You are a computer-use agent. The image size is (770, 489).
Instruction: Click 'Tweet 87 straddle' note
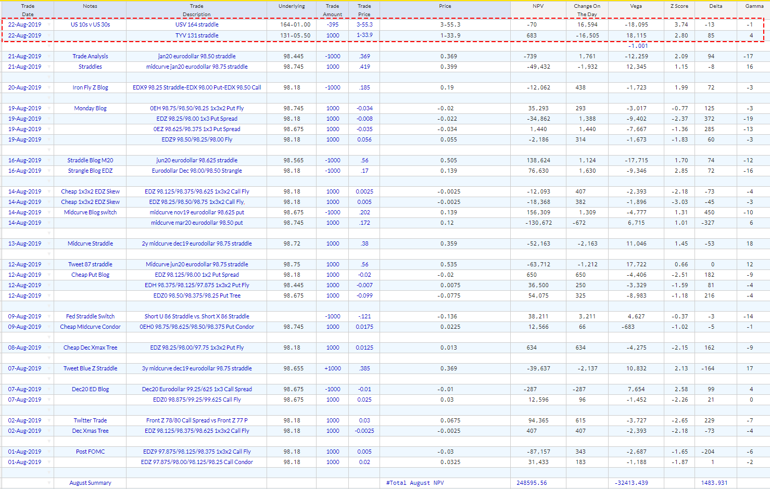tap(91, 264)
